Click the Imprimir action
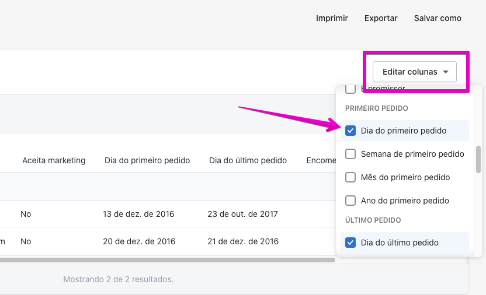 [332, 18]
